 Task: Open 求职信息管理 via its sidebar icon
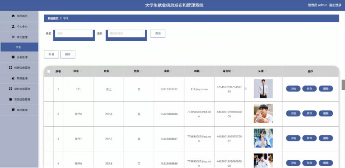click(10, 99)
